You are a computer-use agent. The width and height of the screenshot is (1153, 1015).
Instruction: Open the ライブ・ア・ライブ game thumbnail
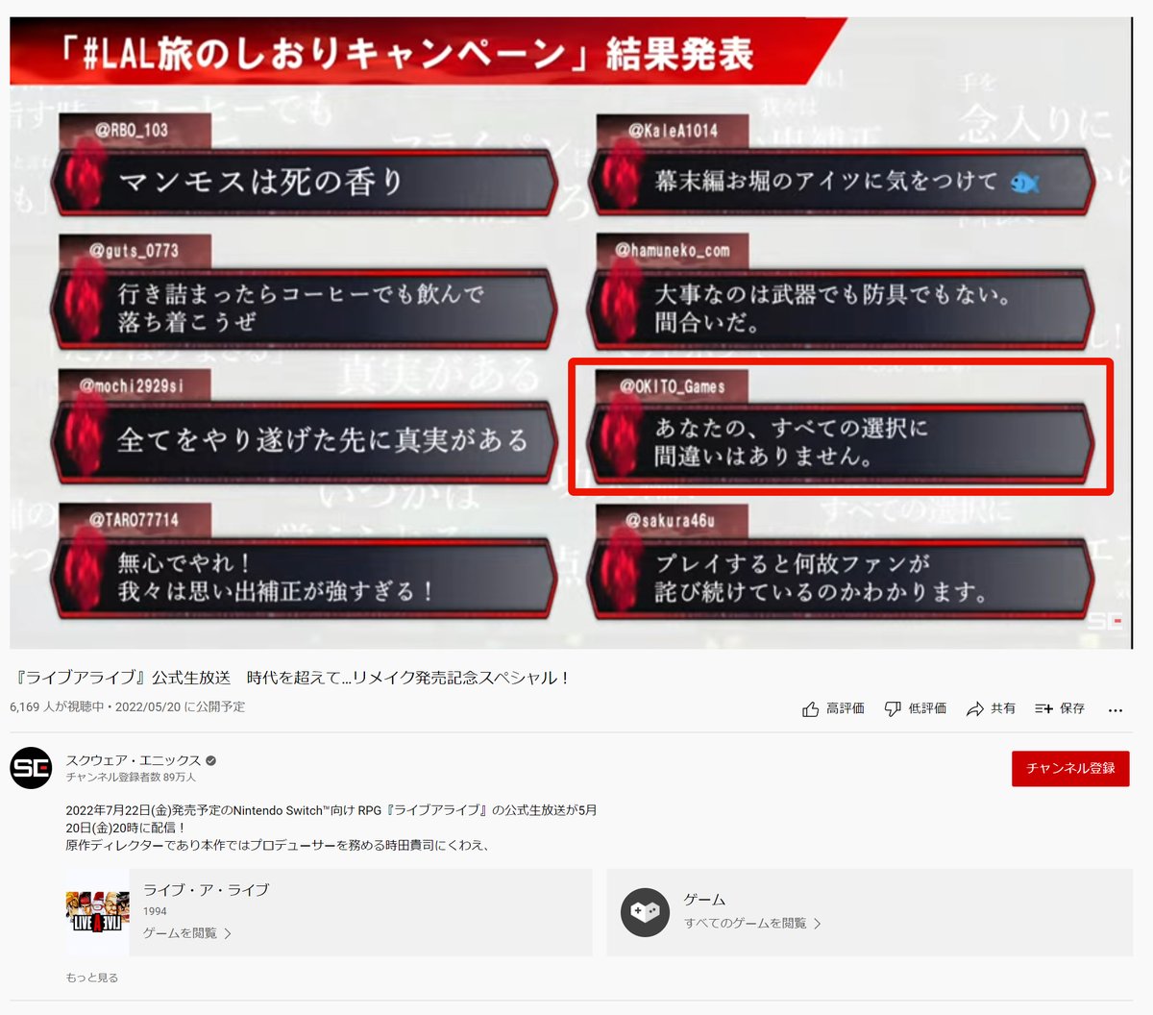[x=97, y=912]
